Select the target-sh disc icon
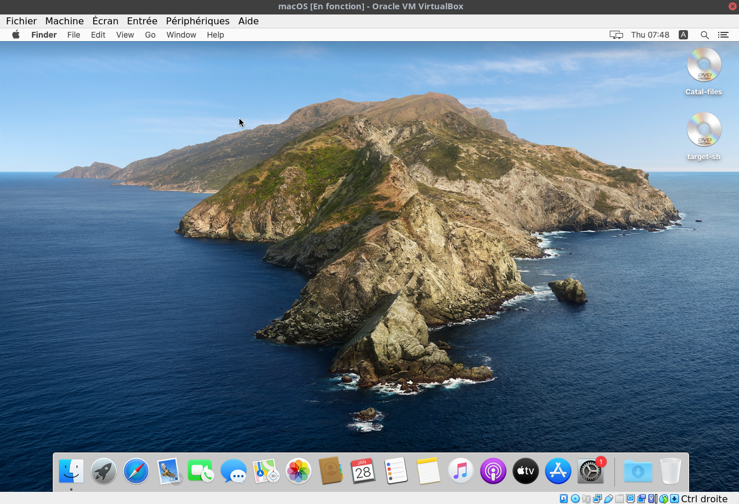This screenshot has height=504, width=739. tap(704, 130)
